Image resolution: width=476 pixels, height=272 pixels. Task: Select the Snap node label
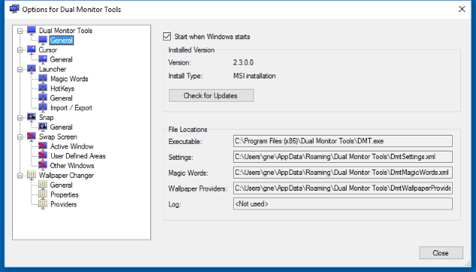coord(46,117)
